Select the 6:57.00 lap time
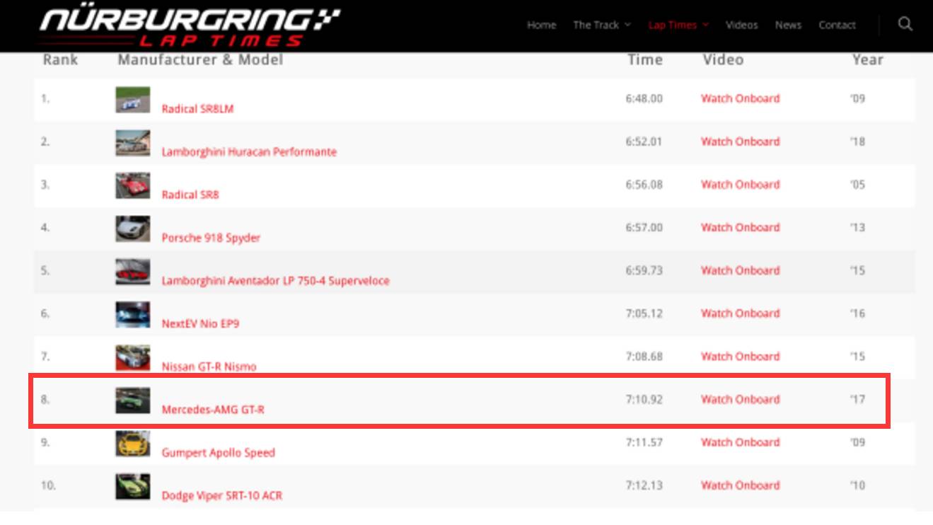933x525 pixels. (x=644, y=228)
